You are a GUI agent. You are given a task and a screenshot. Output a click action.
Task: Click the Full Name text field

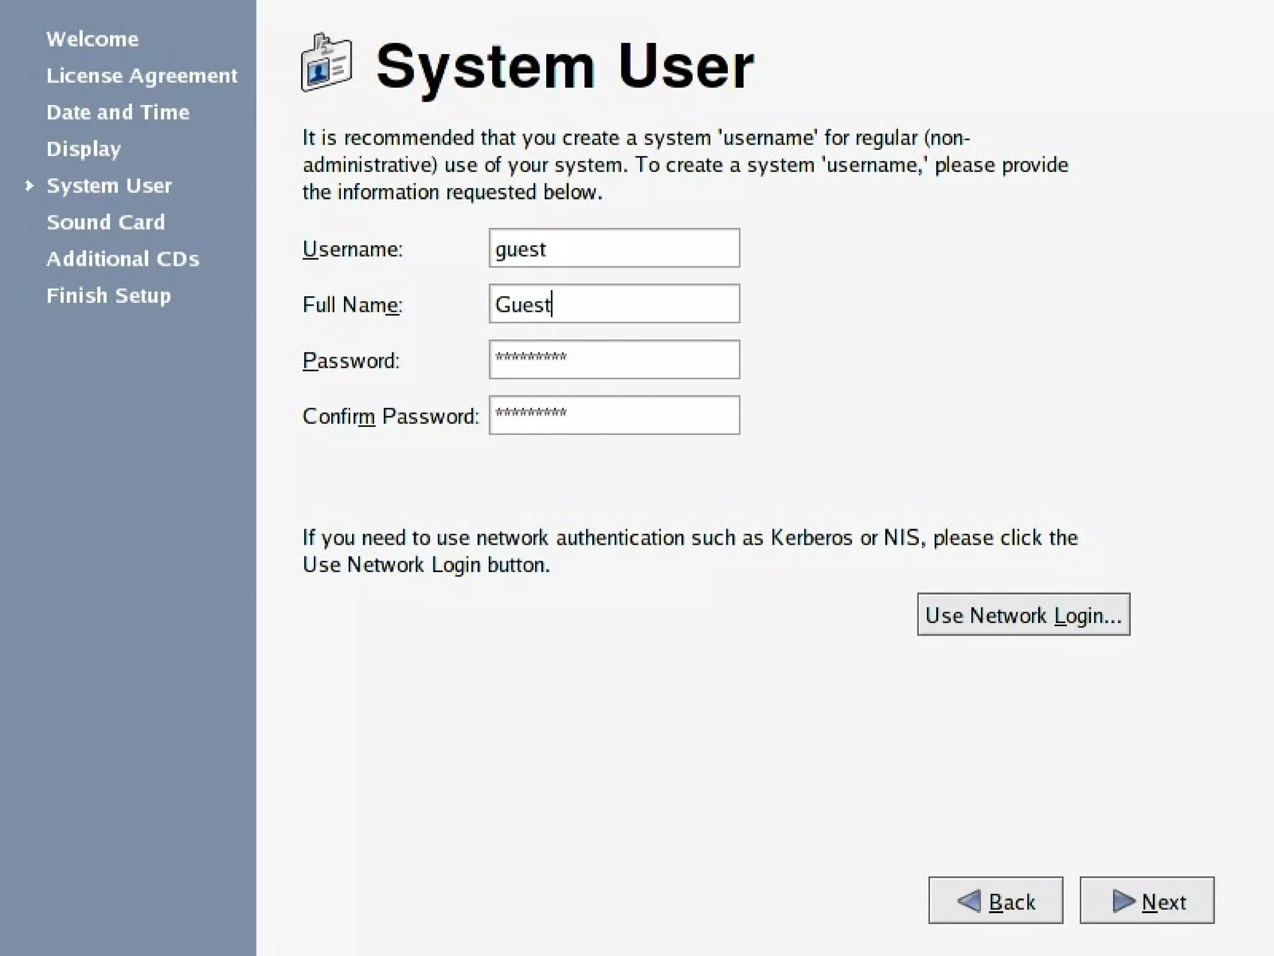click(613, 304)
